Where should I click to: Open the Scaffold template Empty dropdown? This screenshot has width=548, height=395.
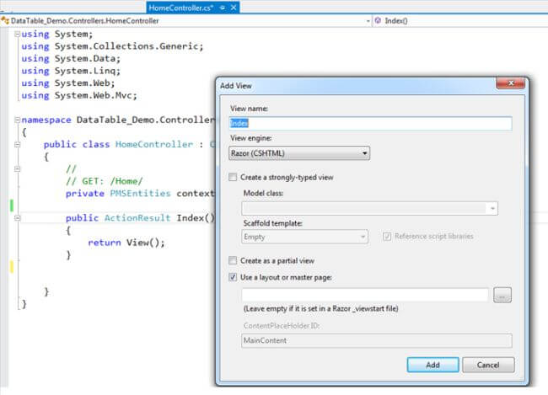304,237
